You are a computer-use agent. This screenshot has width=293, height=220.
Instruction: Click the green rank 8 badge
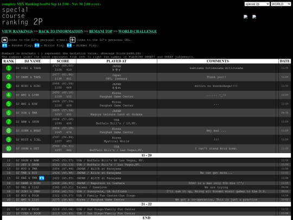9,130
